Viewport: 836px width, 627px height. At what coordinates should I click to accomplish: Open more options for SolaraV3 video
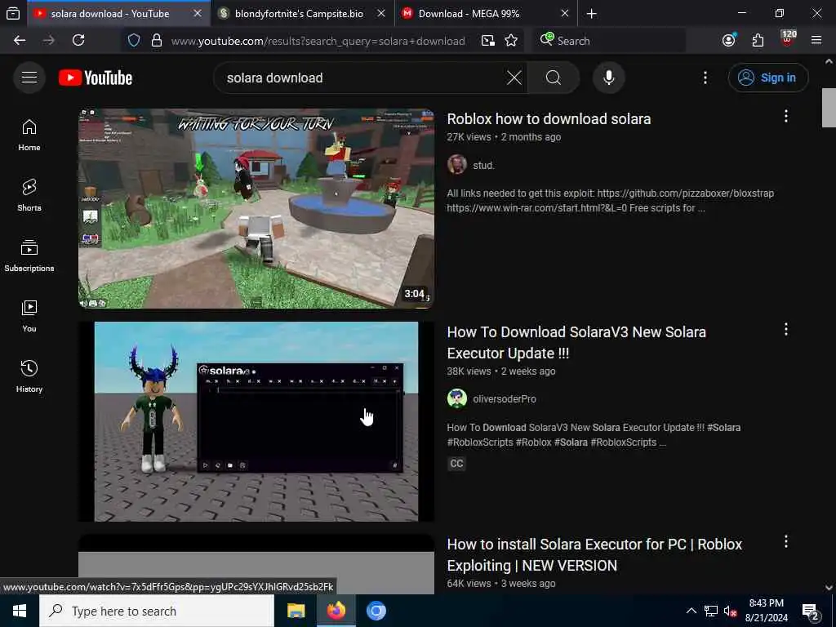click(786, 330)
